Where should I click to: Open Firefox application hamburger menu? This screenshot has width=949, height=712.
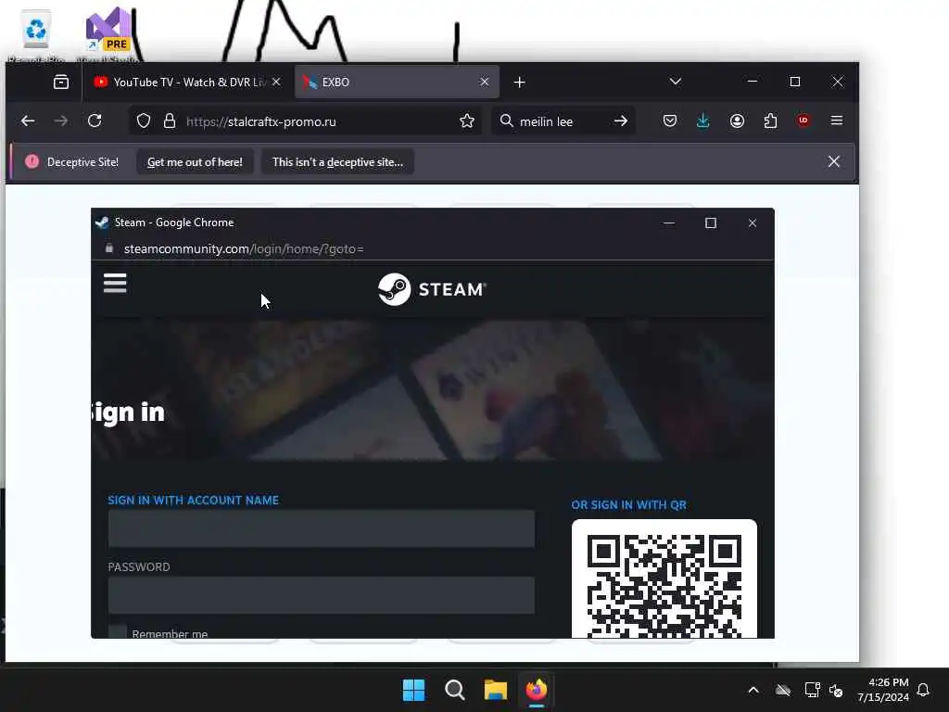[x=837, y=121]
